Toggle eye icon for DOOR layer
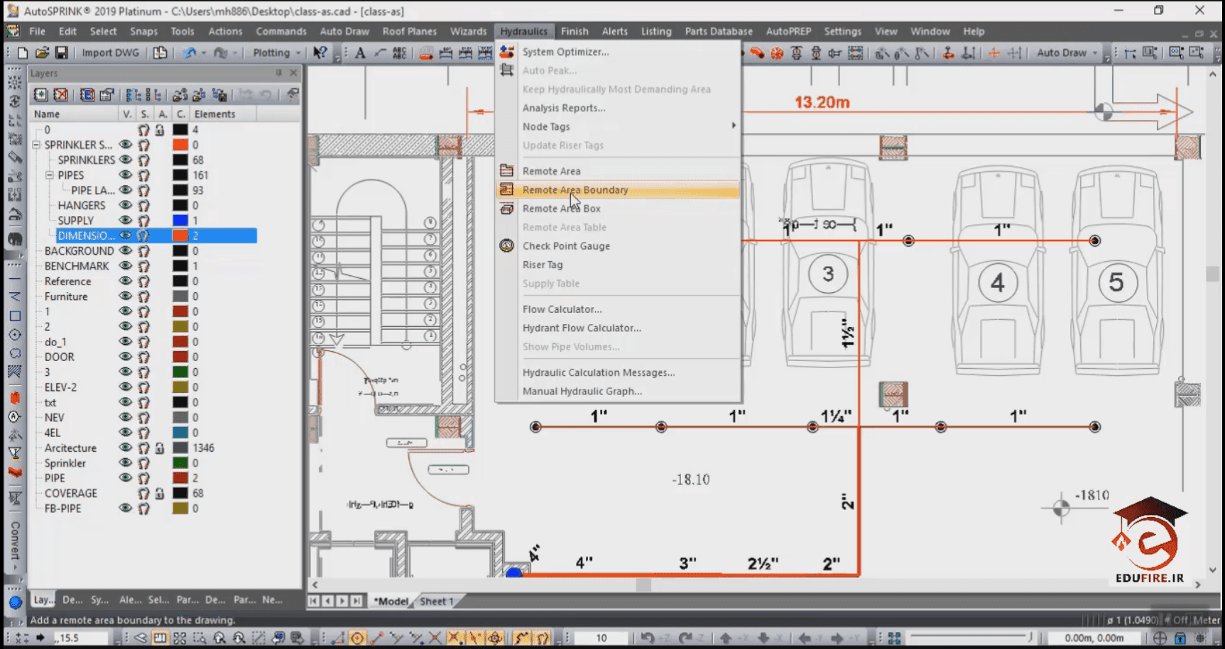 126,357
